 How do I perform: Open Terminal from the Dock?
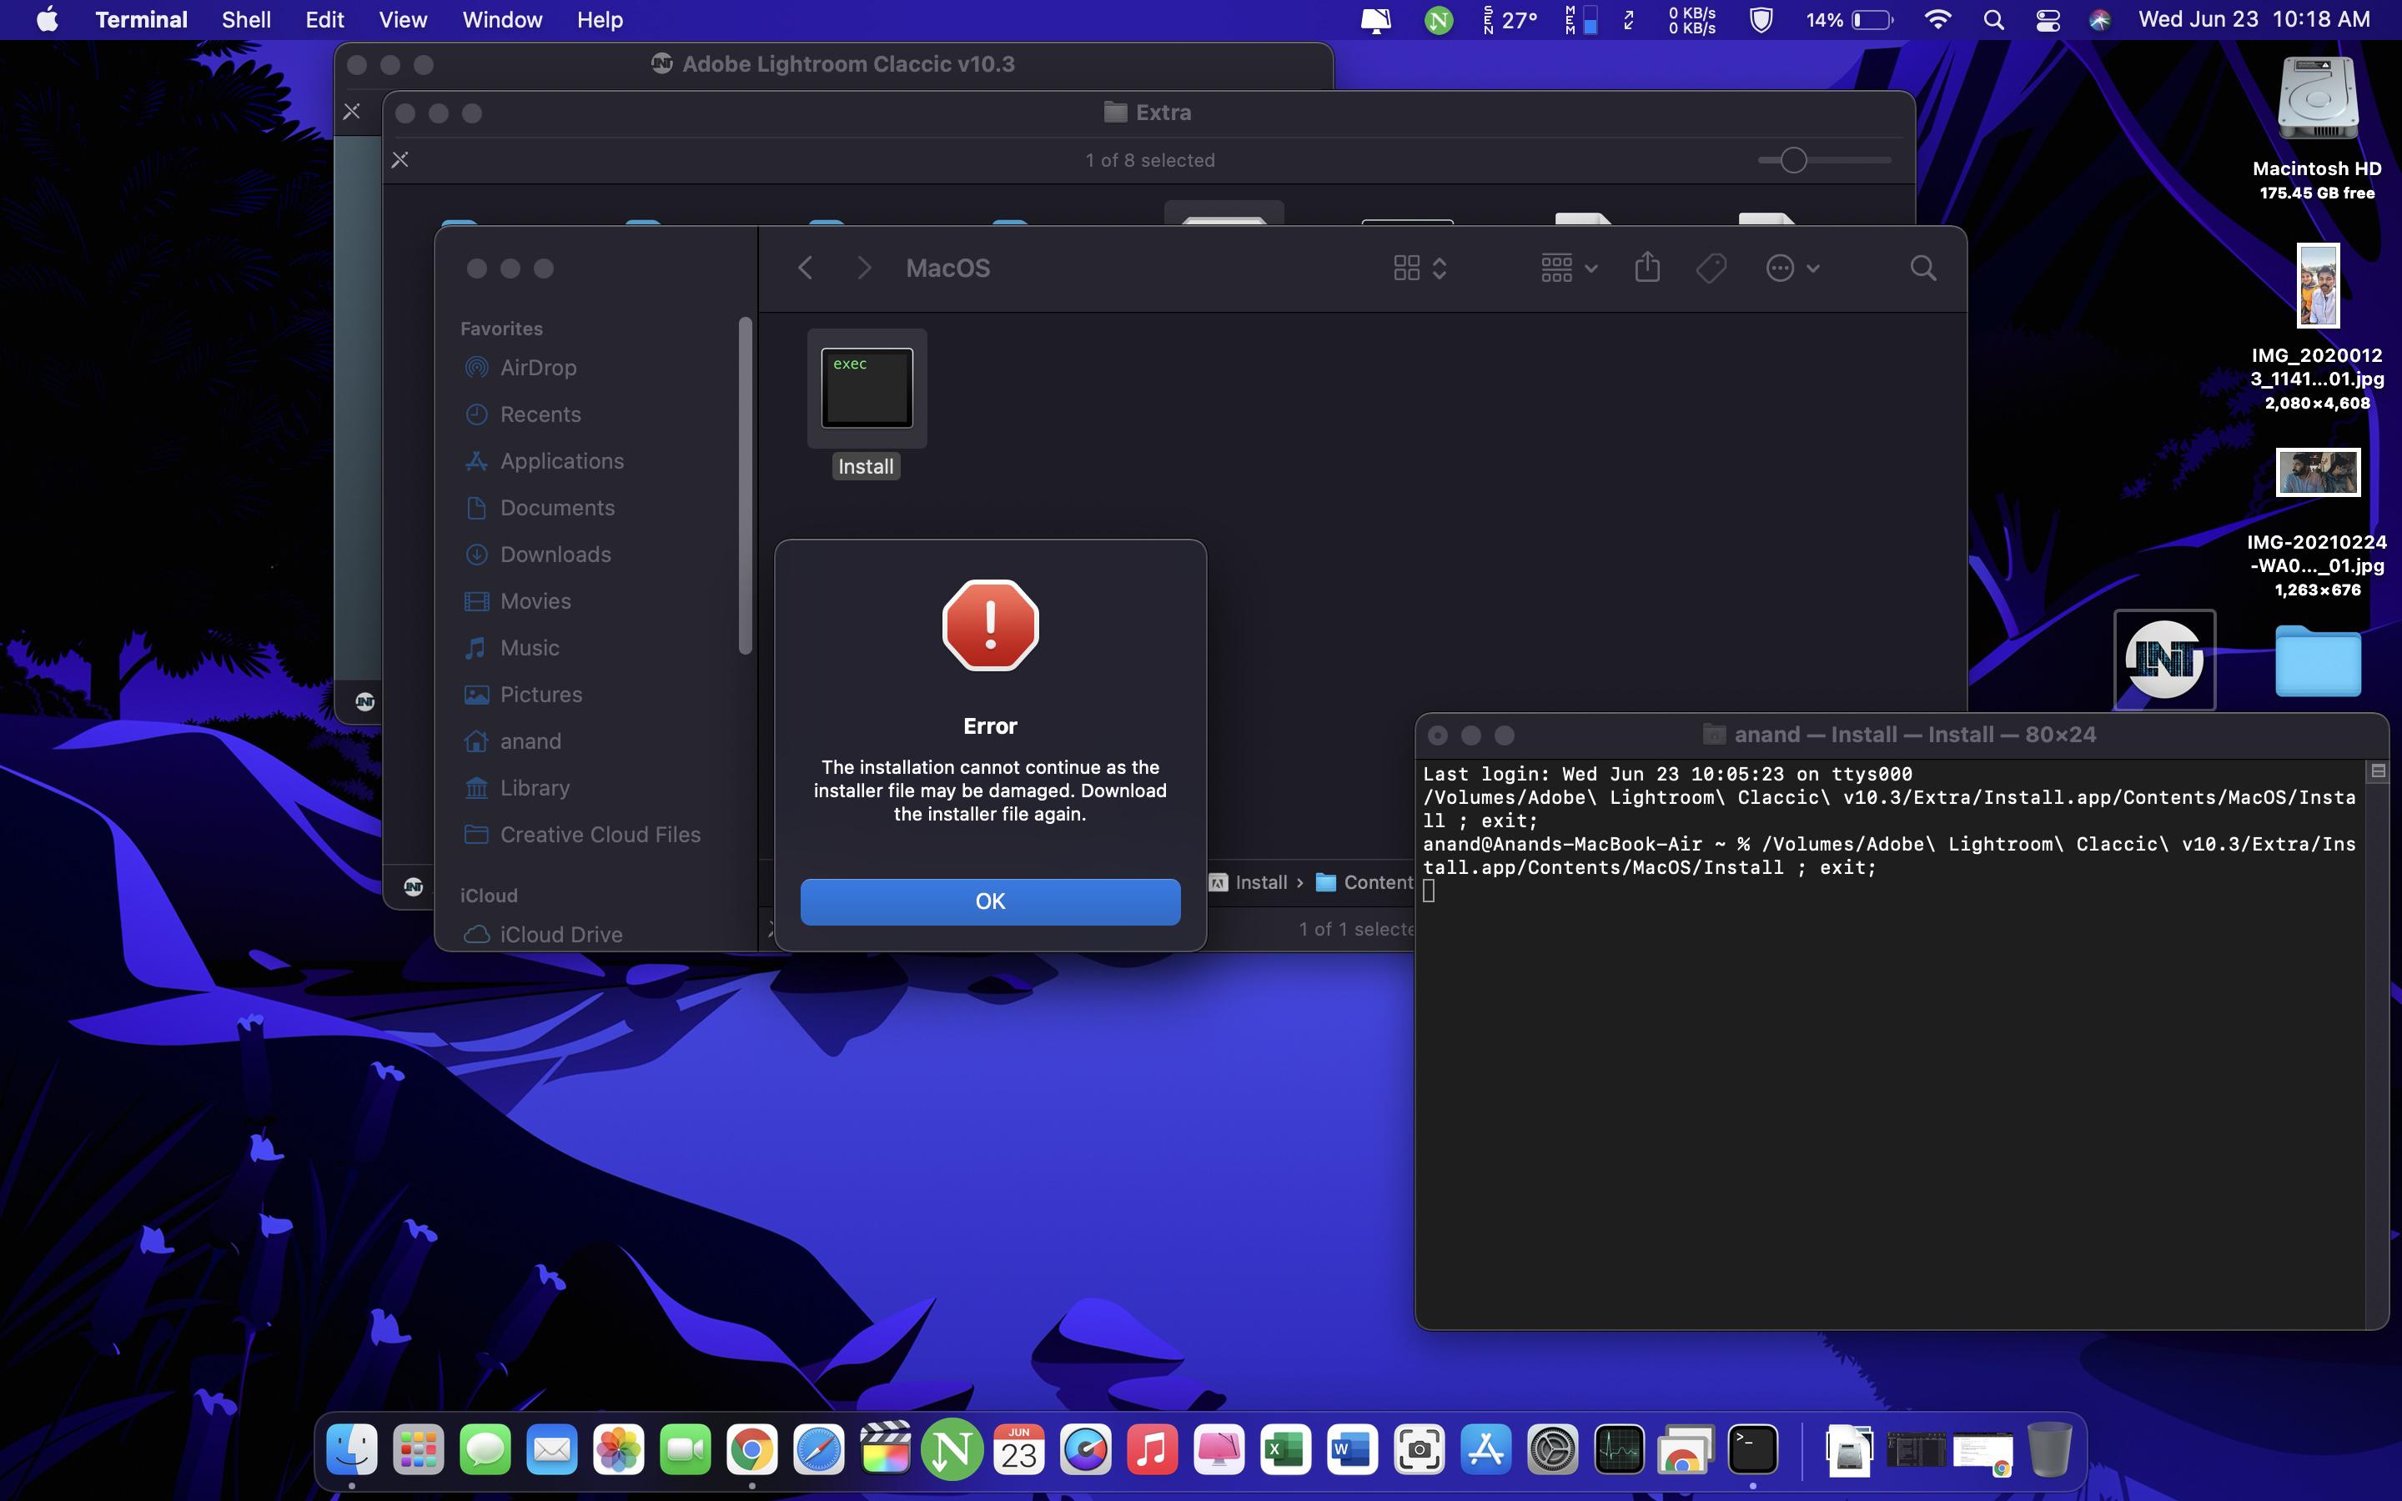pos(1751,1450)
